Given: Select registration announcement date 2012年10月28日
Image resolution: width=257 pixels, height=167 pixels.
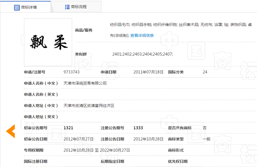Looking at the screenshot, I should pos(148,139).
